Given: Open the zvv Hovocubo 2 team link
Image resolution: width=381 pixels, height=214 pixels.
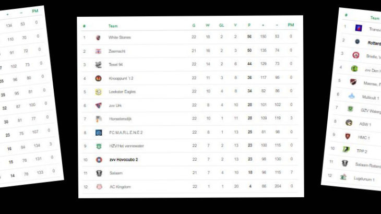Looking at the screenshot, I should (x=124, y=160).
